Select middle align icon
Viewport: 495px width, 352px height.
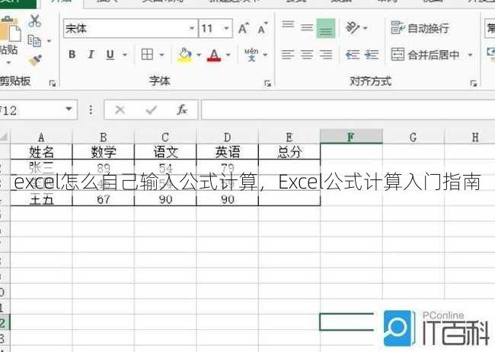click(x=307, y=27)
